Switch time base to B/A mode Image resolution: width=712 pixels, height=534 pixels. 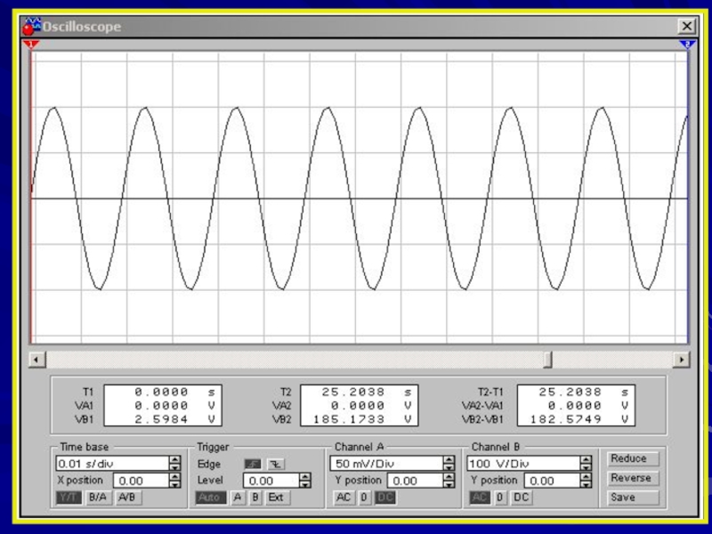[x=96, y=498]
